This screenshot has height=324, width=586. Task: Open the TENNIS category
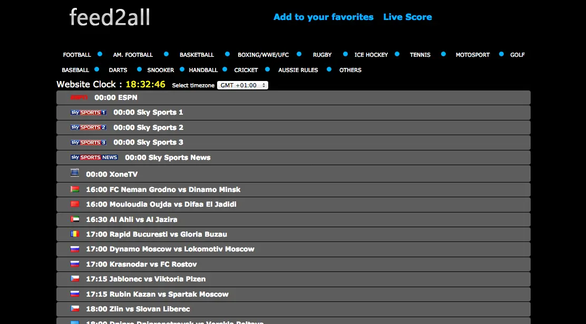click(420, 55)
